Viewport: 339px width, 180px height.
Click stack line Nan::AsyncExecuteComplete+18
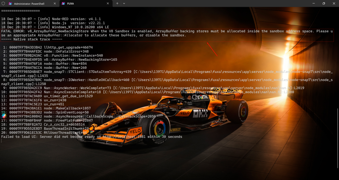(148, 92)
